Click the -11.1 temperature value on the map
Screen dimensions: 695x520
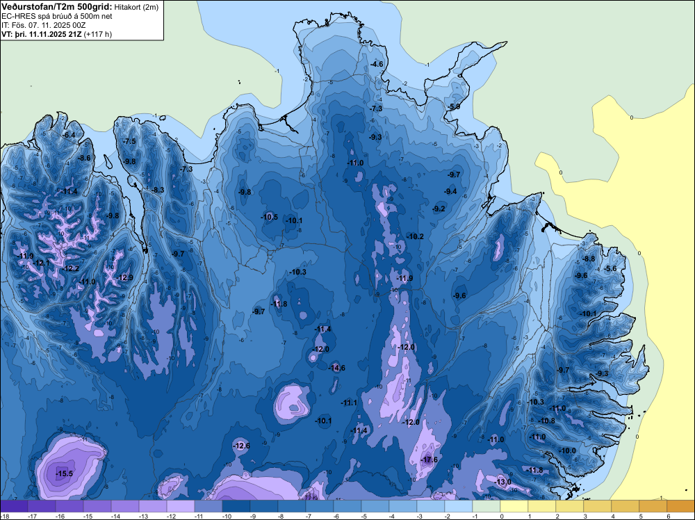(349, 403)
